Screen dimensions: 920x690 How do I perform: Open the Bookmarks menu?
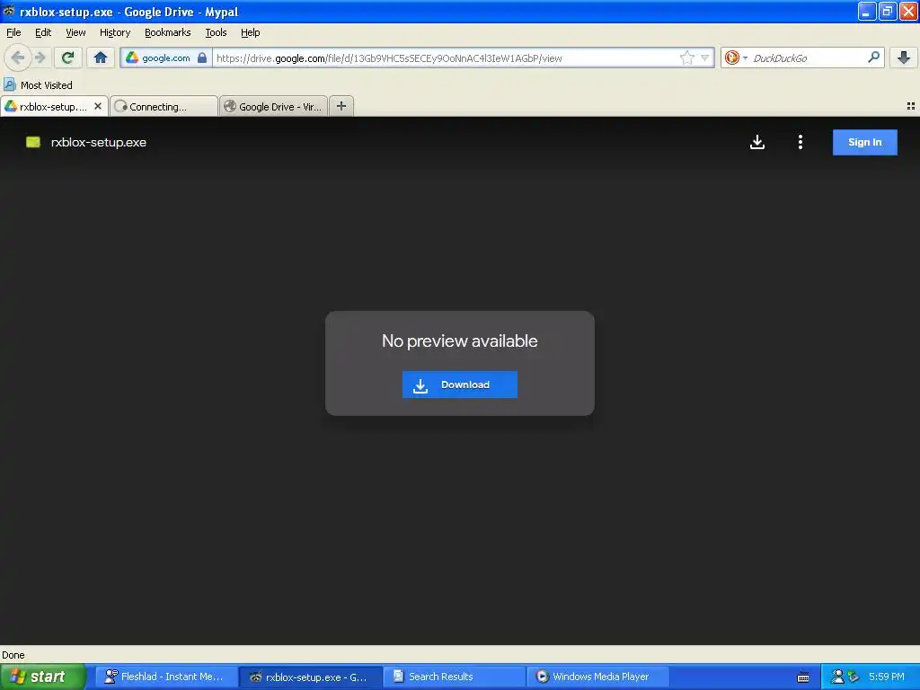click(x=167, y=32)
